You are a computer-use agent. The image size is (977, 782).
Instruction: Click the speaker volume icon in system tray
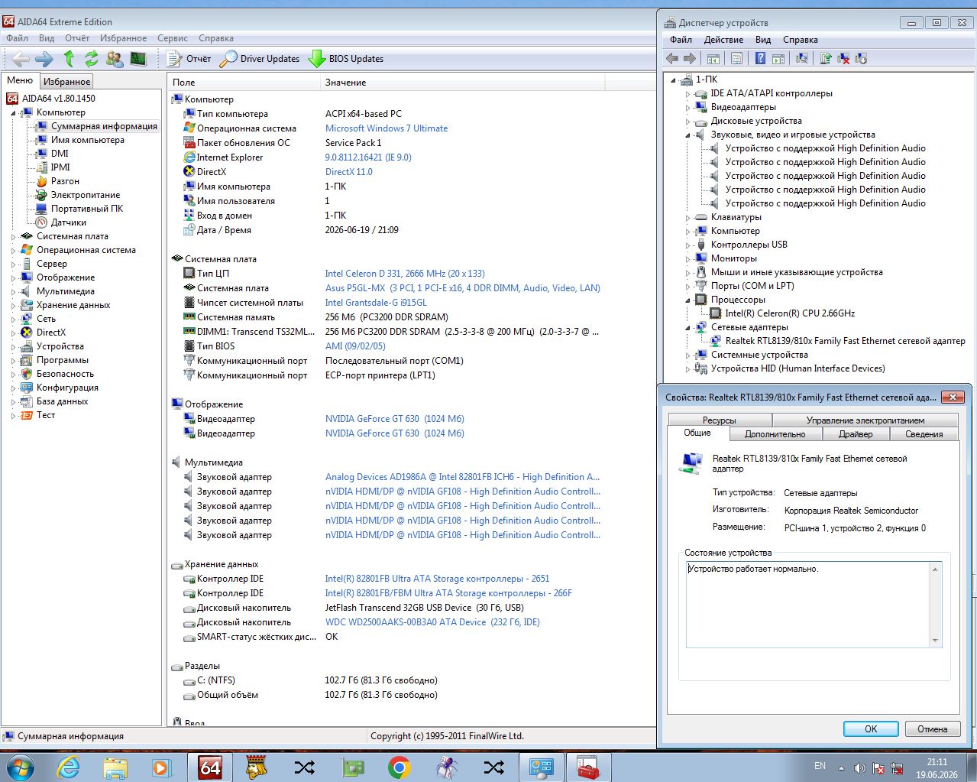click(x=859, y=767)
